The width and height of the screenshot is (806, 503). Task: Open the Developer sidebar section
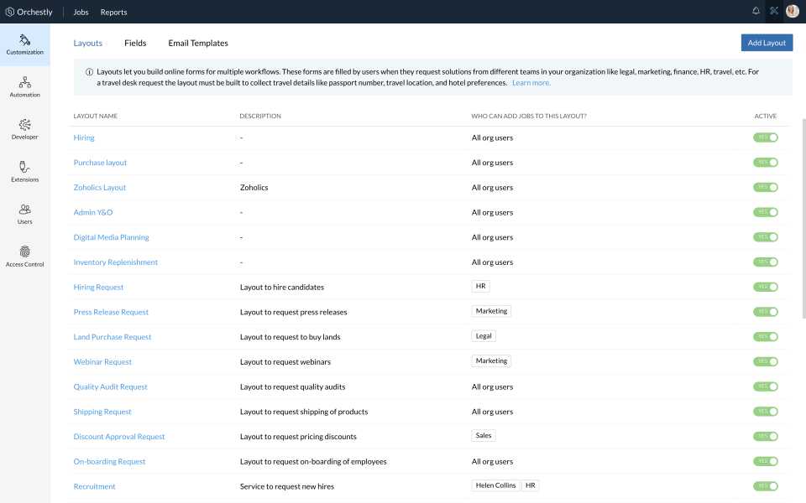coord(24,128)
